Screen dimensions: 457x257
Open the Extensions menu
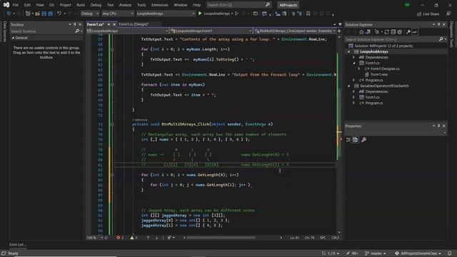coord(160,5)
